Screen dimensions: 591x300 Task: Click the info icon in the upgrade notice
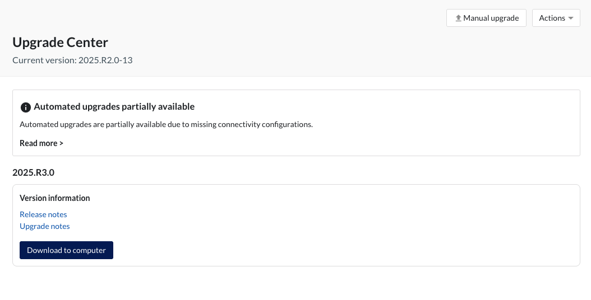pos(25,107)
